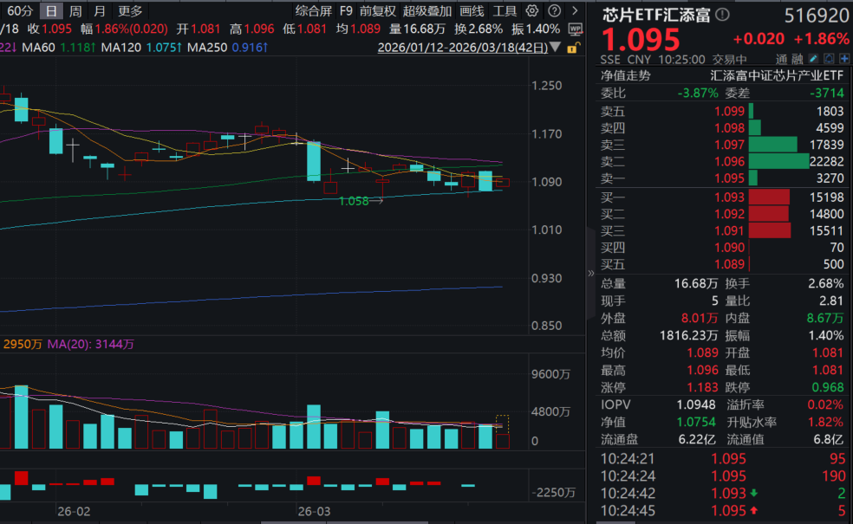Toggle 前复权 price adjustment

pos(378,11)
